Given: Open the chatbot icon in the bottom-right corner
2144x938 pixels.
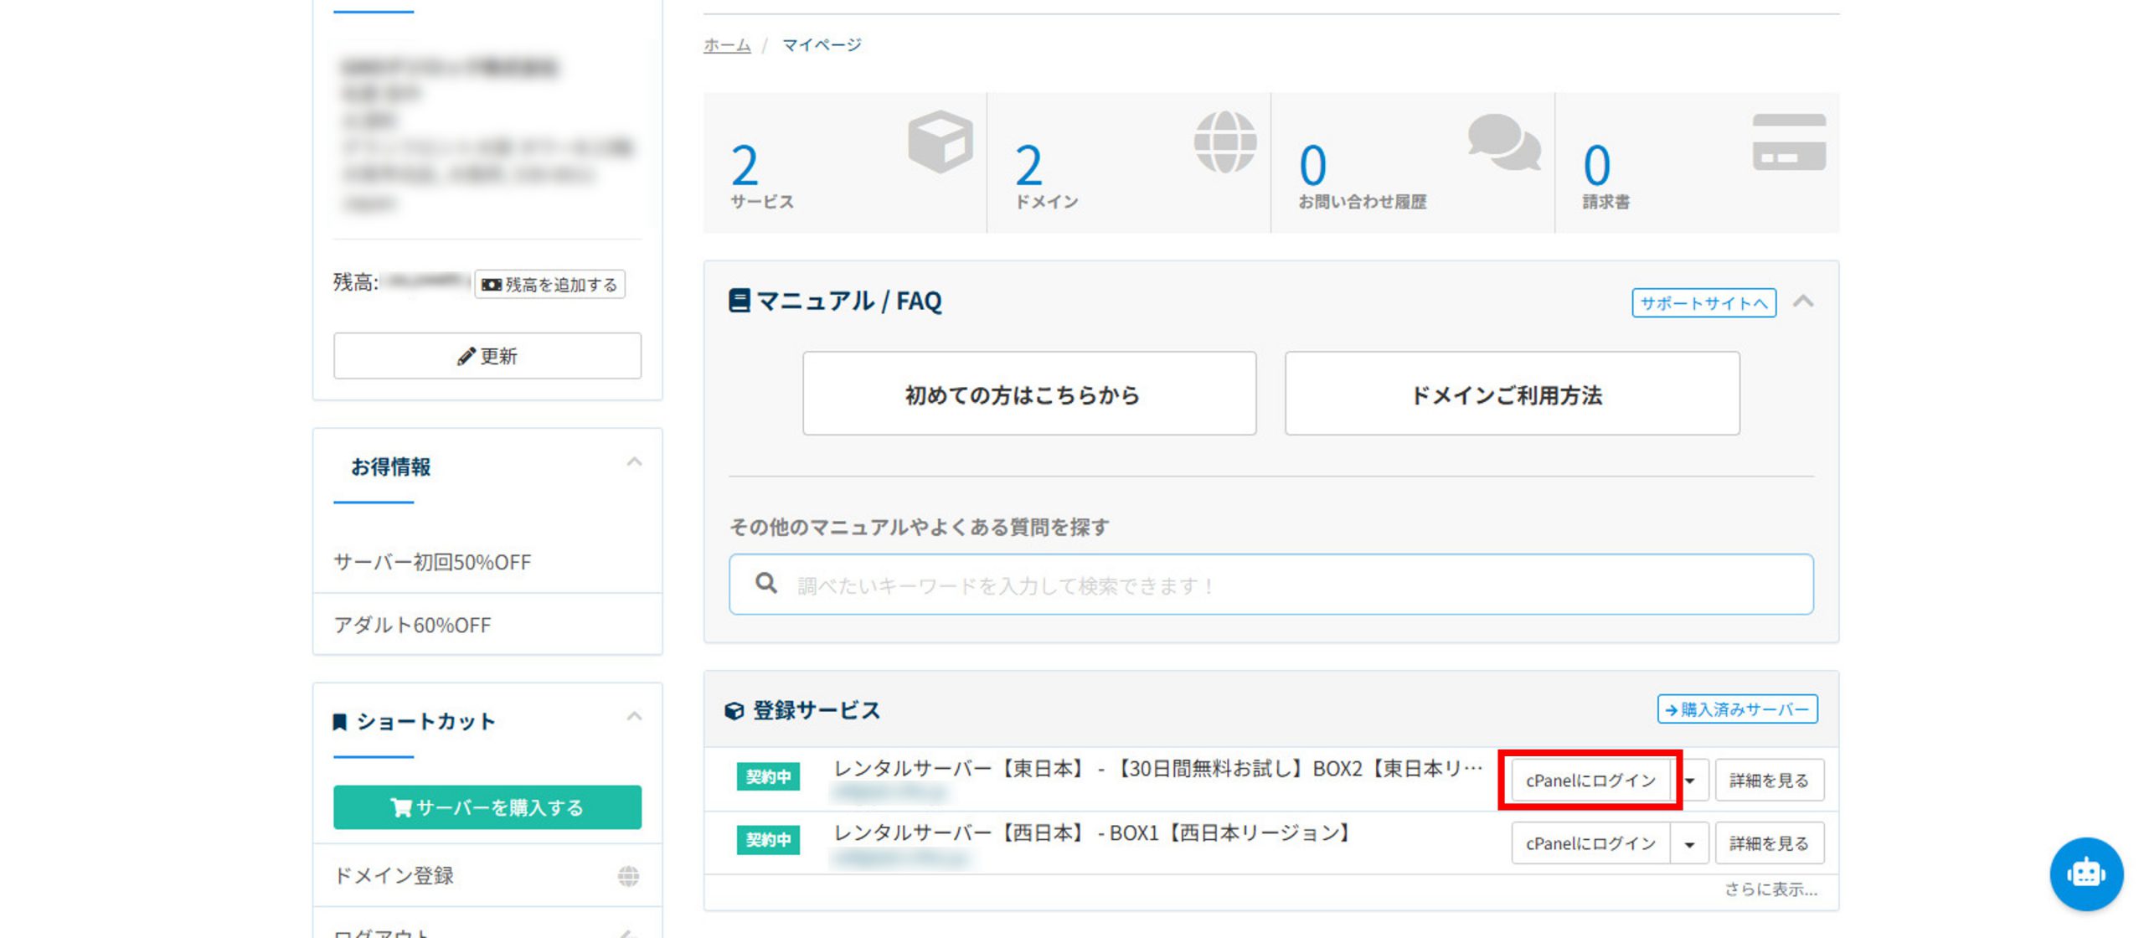Looking at the screenshot, I should pos(2086,874).
